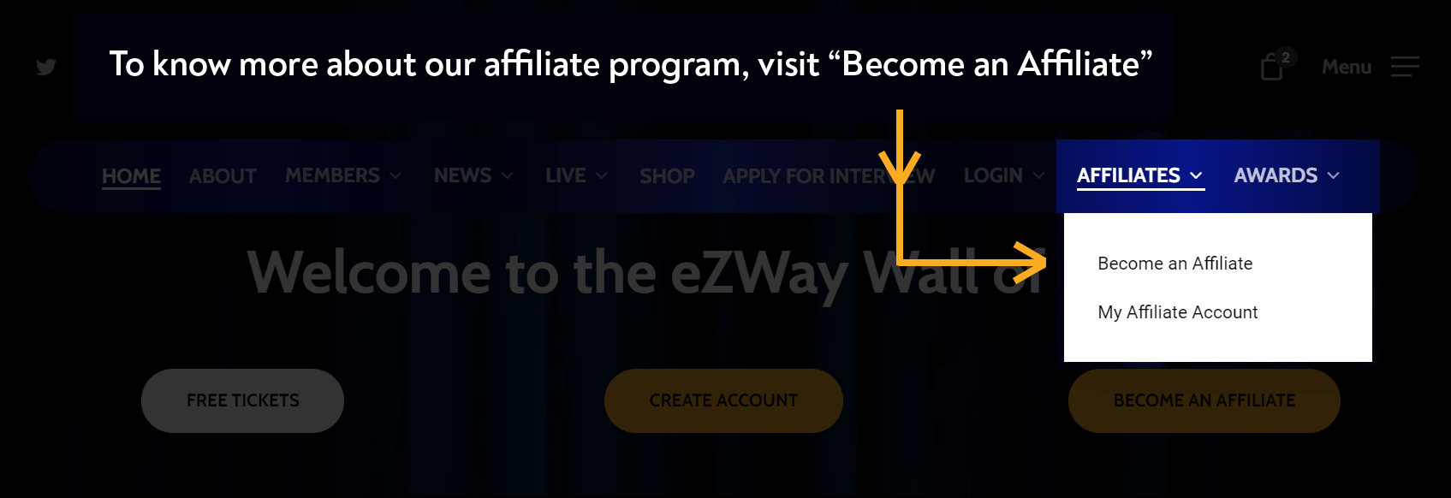Click the yellow Become An Affiliate button
This screenshot has width=1451, height=498.
point(1204,400)
